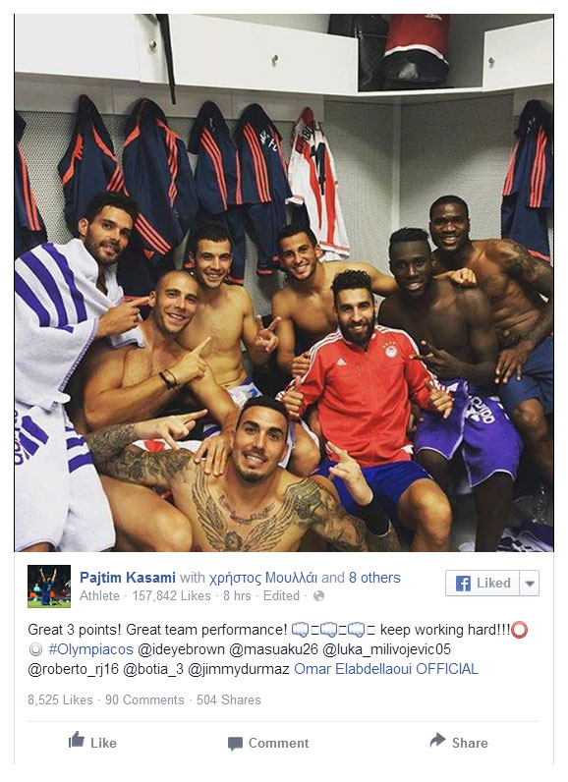This screenshot has width=568, height=782.
Task: View the 504 Shares
Action: click(228, 700)
